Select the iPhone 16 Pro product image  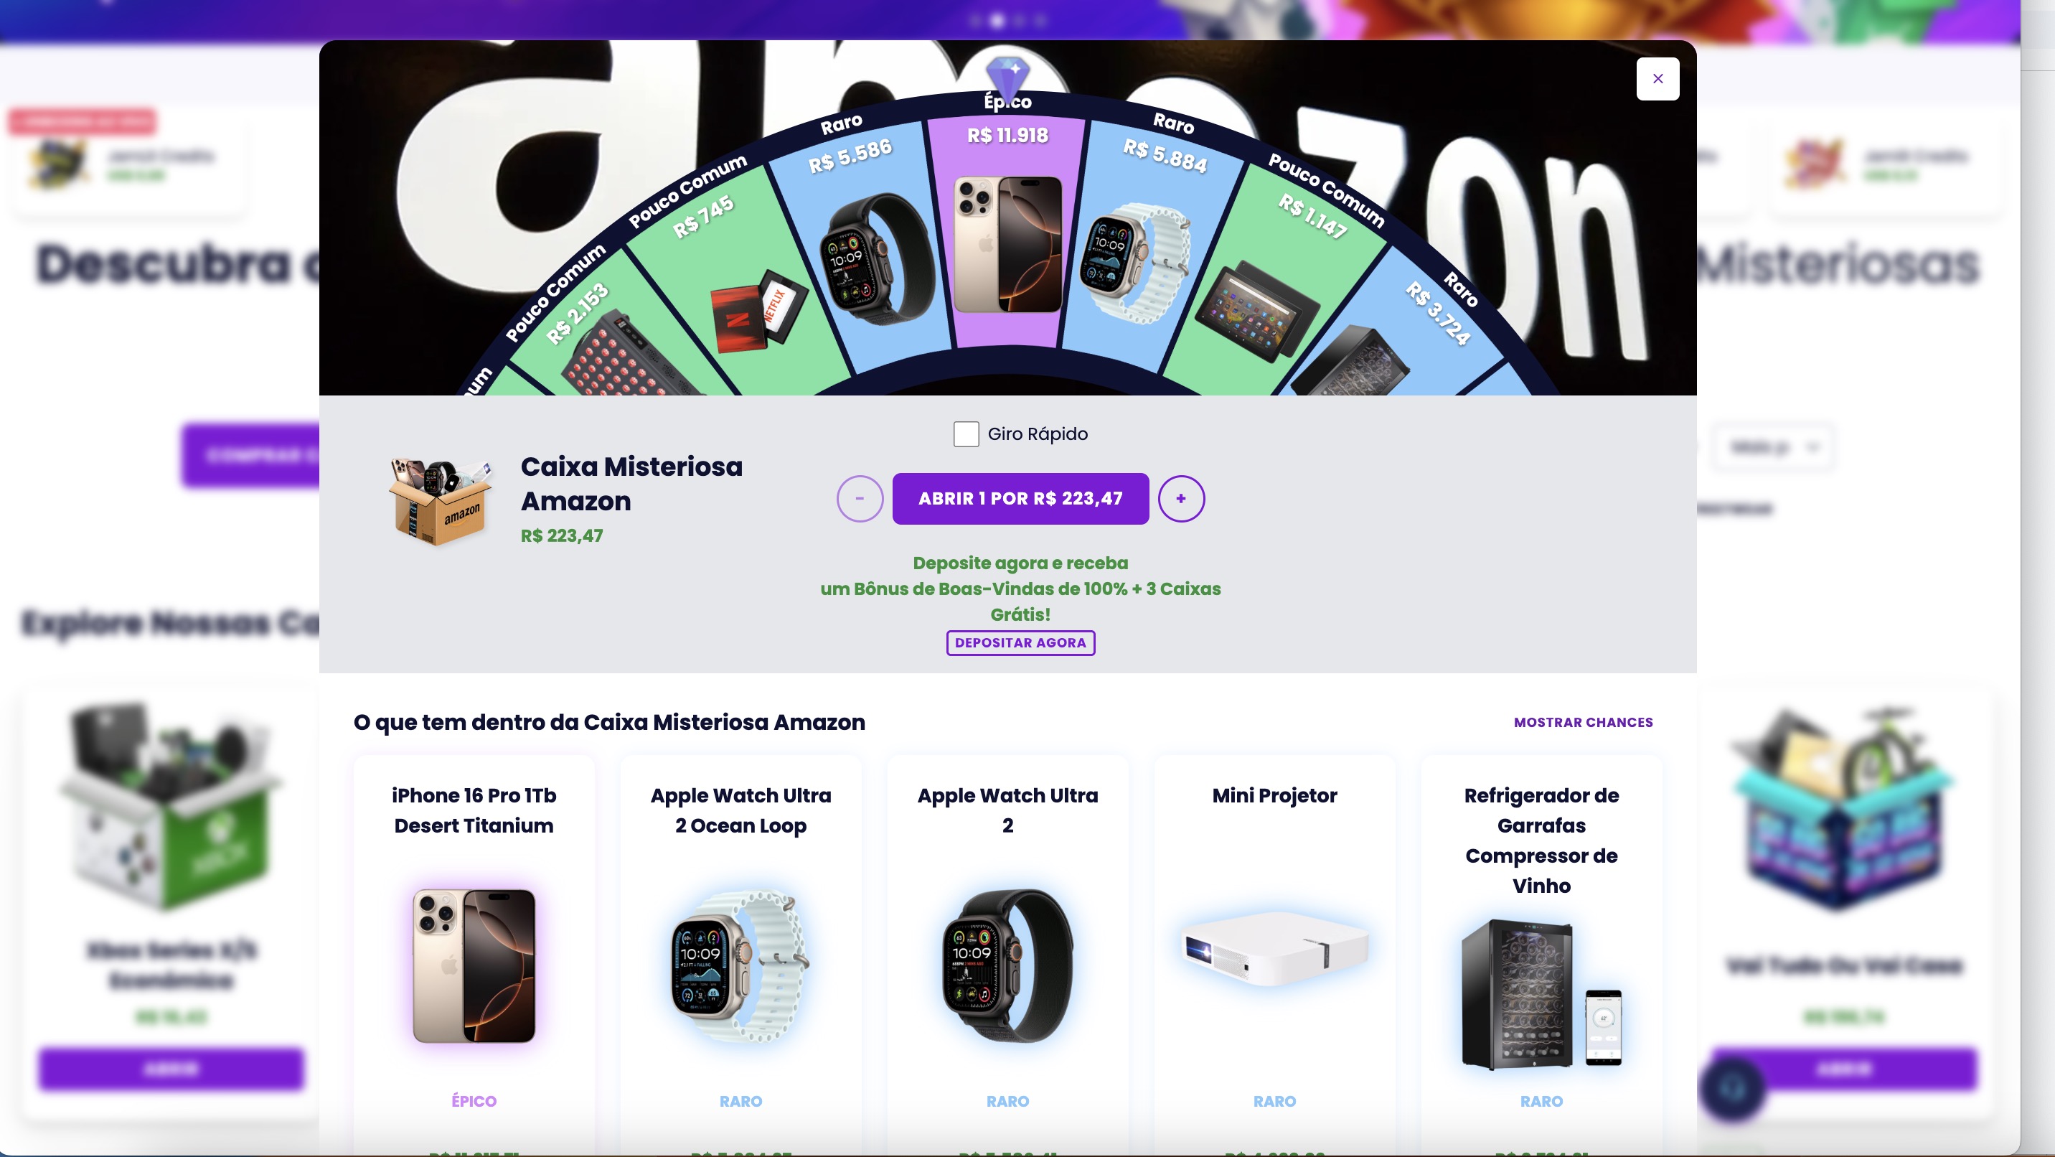click(x=474, y=965)
